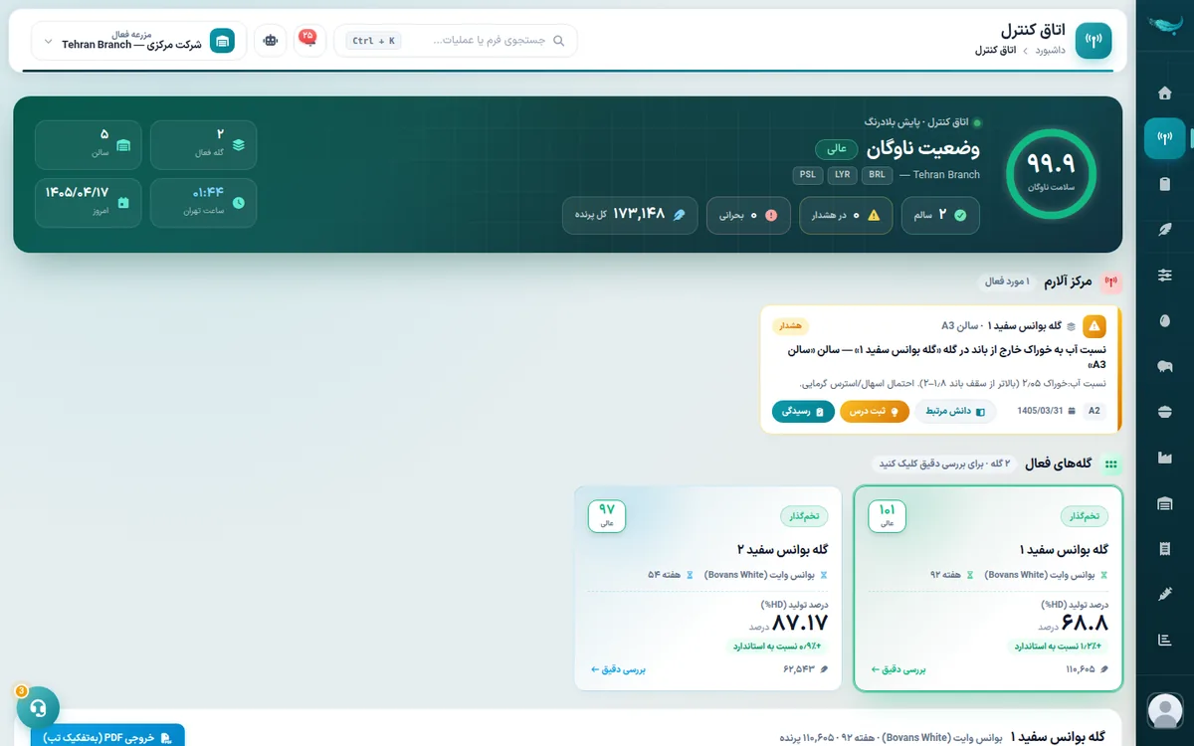Click the warning triangle icon on alarm card
This screenshot has width=1194, height=746.
click(x=1094, y=325)
